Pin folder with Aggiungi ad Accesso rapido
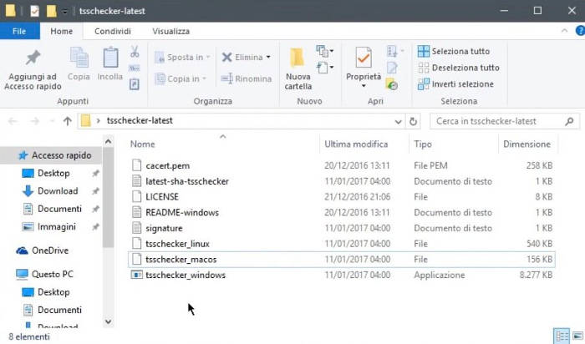 (x=33, y=69)
